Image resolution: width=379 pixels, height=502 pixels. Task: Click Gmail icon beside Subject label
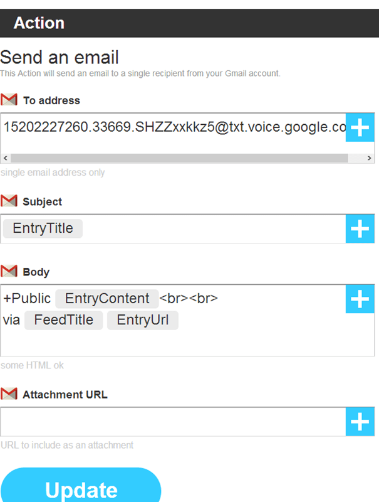tap(9, 201)
